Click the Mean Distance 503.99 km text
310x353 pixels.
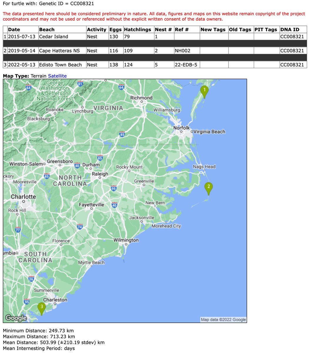click(54, 342)
